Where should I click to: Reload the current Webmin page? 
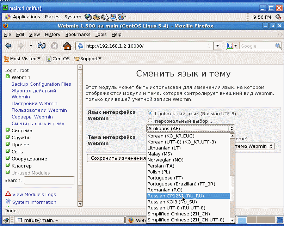[42, 46]
